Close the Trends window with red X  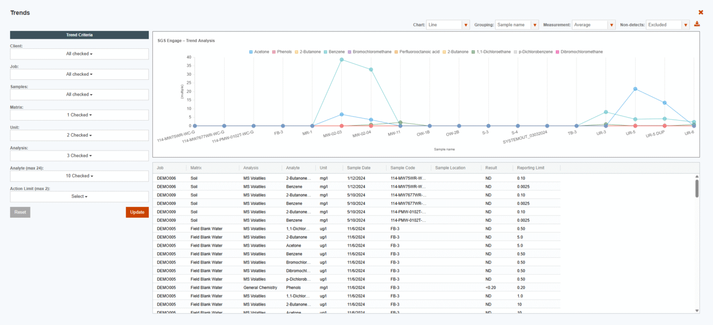click(701, 12)
